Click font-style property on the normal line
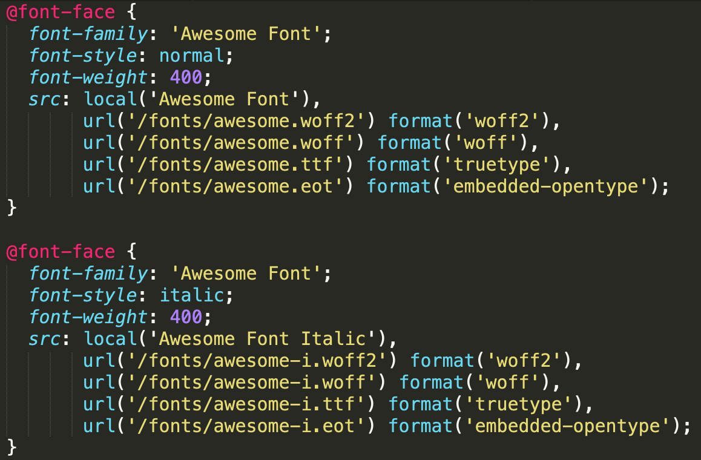Image resolution: width=701 pixels, height=460 pixels. tap(84, 56)
